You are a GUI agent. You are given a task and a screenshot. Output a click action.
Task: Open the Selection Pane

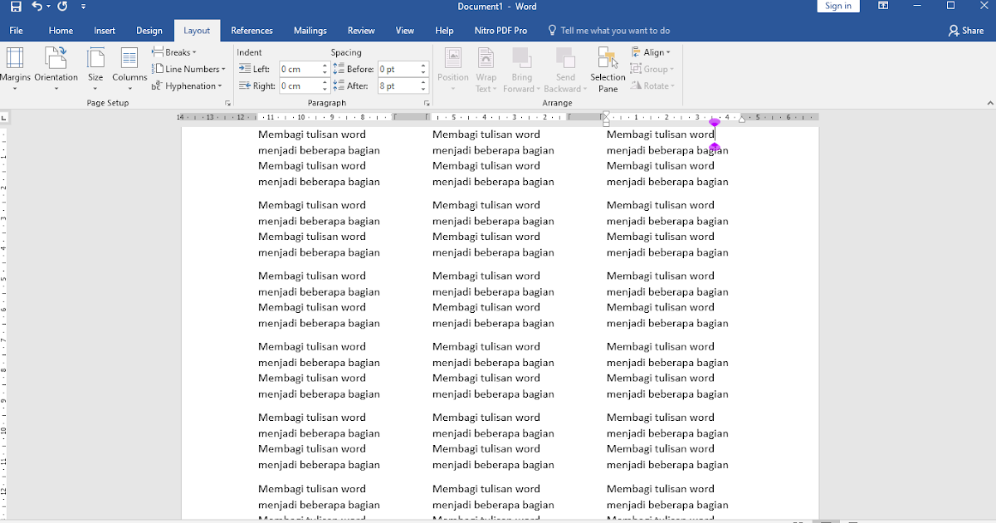click(608, 69)
